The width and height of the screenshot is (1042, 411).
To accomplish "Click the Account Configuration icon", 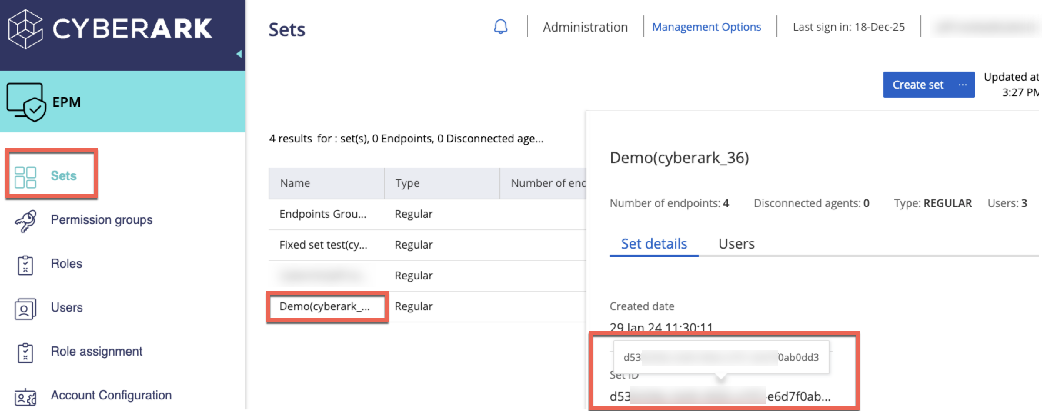I will tap(25, 397).
